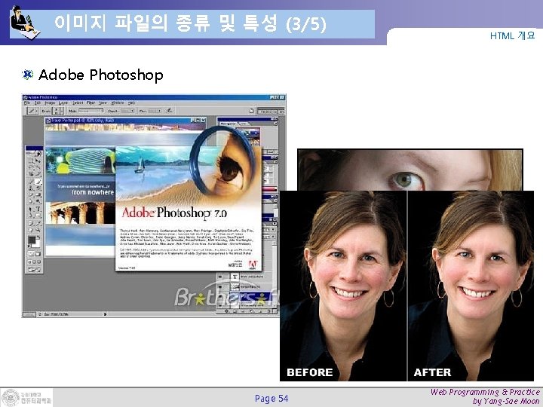Open the Filter menu

pos(90,103)
